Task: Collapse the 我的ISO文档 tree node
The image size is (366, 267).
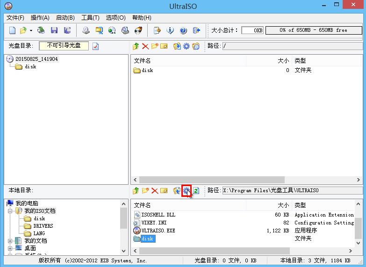Action: point(10,211)
